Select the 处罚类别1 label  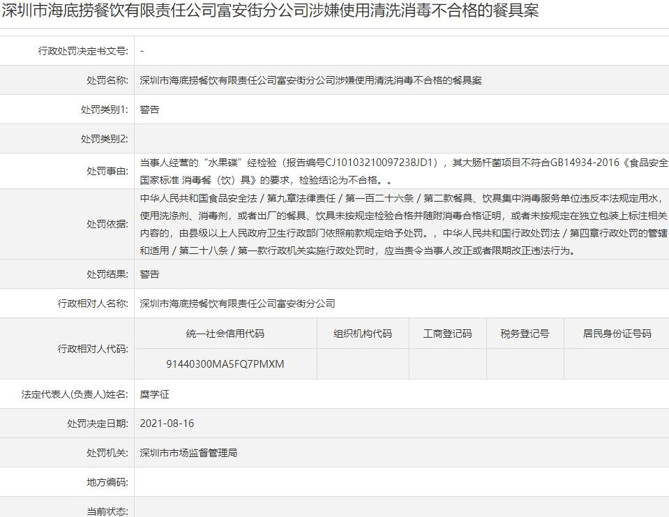point(104,110)
